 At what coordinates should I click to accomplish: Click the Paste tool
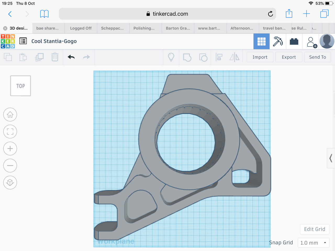pyautogui.click(x=23, y=57)
